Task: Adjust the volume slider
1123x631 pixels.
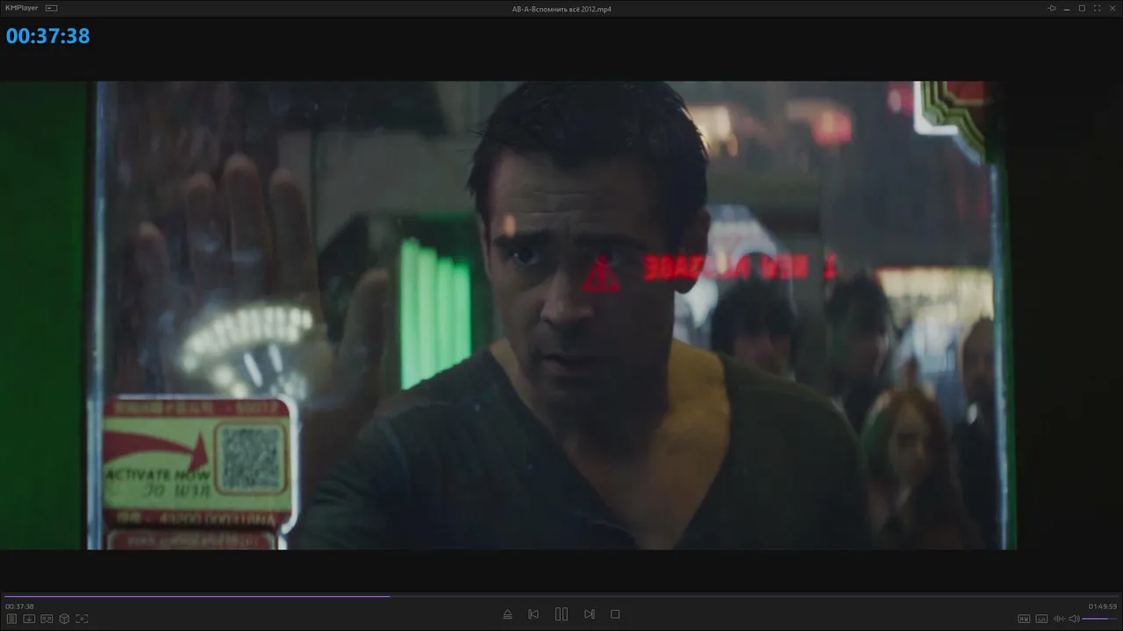Action: (1100, 619)
